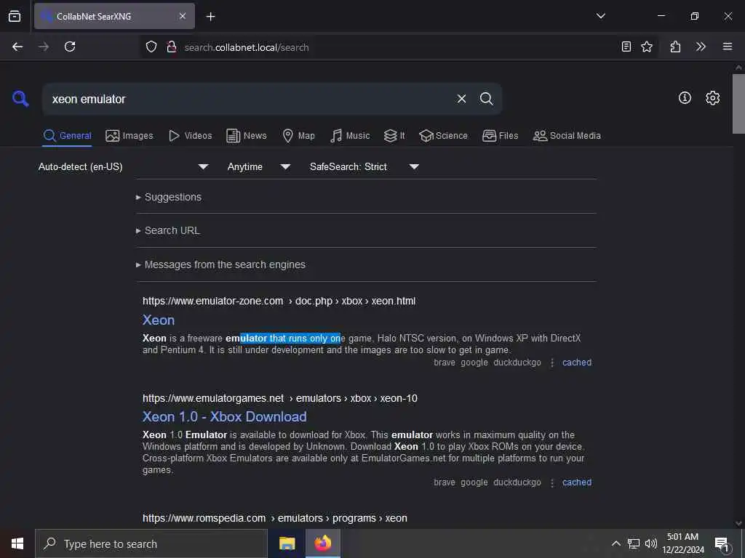Open SearXNG preferences gear
Image resolution: width=745 pixels, height=558 pixels.
(712, 98)
